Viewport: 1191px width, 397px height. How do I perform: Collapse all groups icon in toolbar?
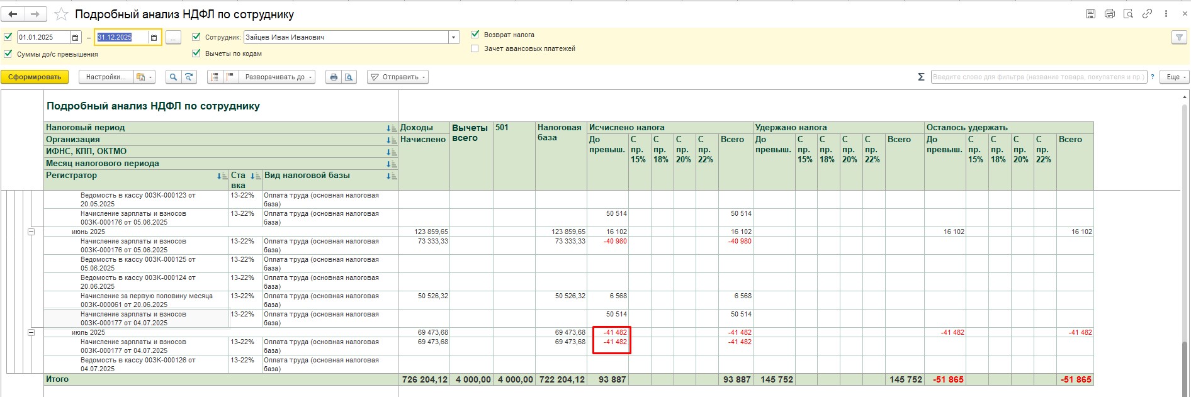(x=215, y=77)
